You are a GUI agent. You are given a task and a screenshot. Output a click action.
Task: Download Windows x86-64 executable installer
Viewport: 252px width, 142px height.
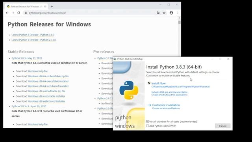tap(48, 81)
